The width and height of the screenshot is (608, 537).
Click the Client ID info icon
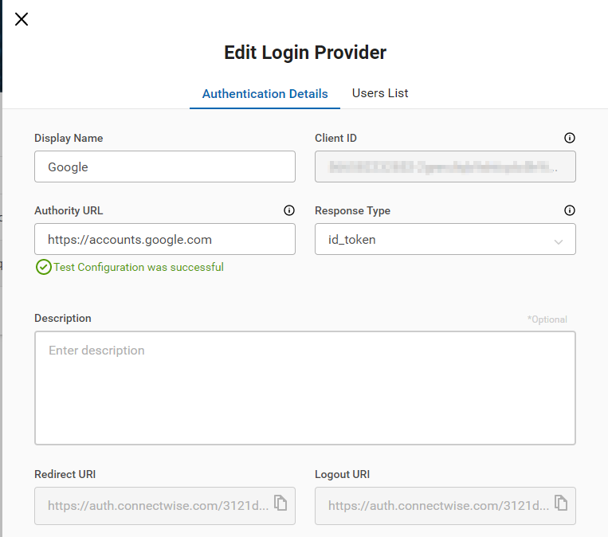(x=569, y=138)
